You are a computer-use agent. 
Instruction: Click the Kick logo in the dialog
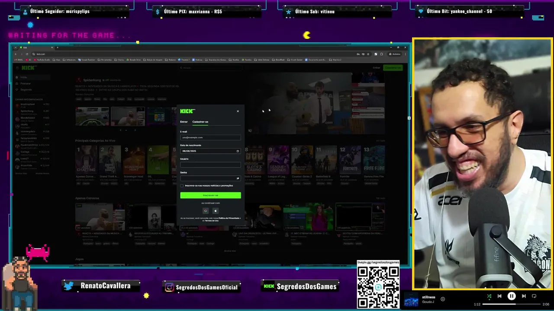pyautogui.click(x=187, y=111)
